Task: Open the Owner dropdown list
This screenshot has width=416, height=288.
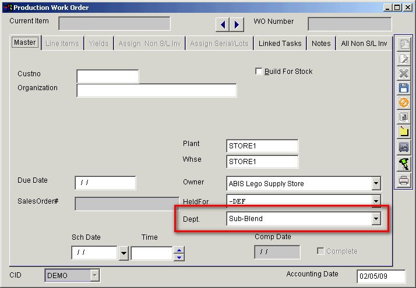Action: coord(376,184)
